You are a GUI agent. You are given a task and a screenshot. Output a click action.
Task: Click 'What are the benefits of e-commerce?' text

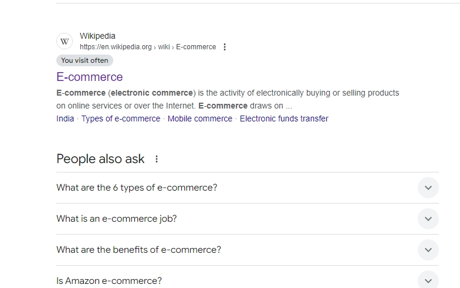point(138,250)
